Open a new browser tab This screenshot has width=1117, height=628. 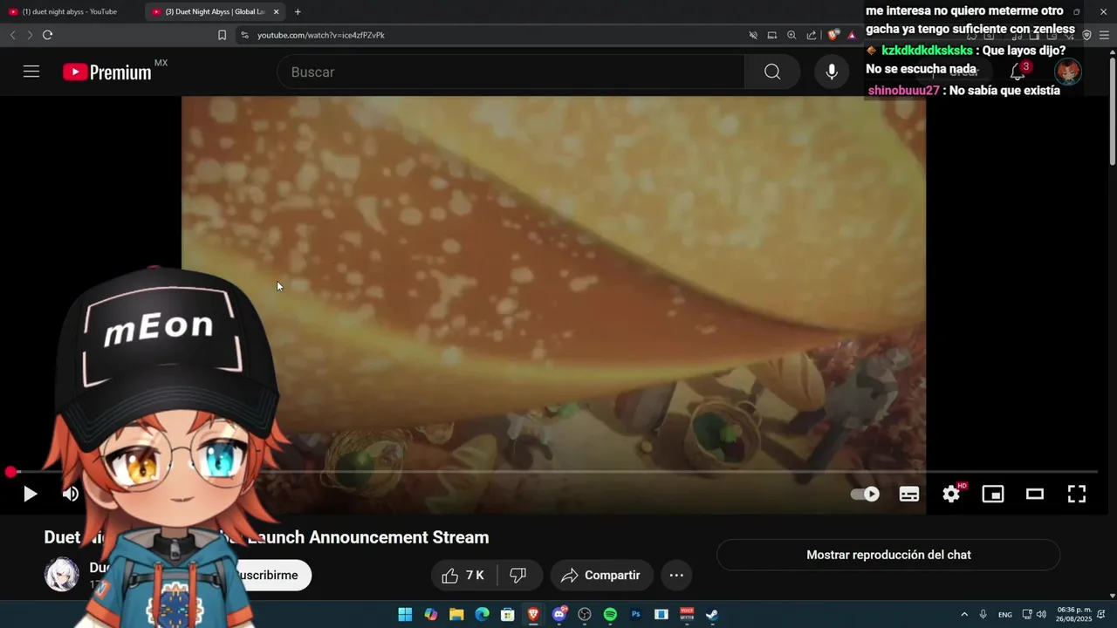click(298, 11)
